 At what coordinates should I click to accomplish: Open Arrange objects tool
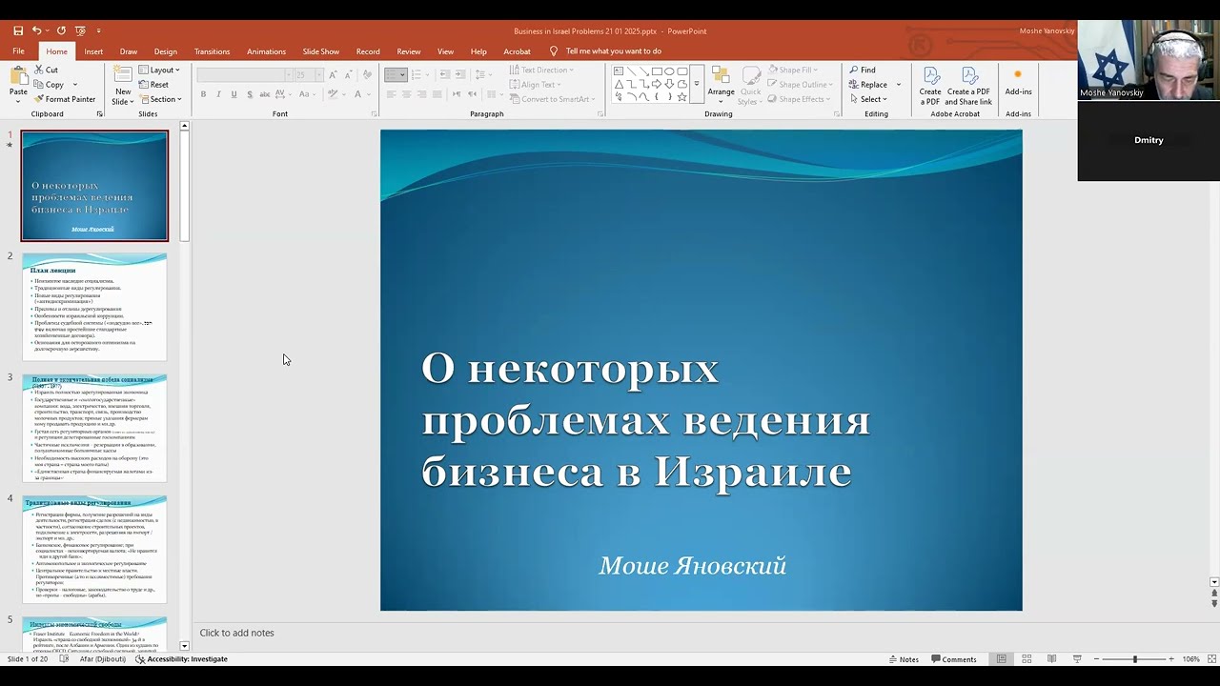721,80
